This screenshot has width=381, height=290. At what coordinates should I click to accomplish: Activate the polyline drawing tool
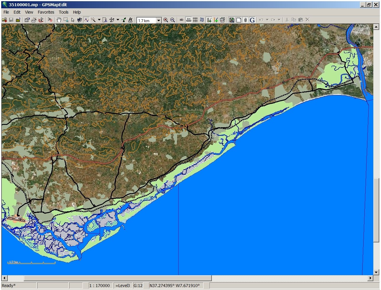click(86, 20)
